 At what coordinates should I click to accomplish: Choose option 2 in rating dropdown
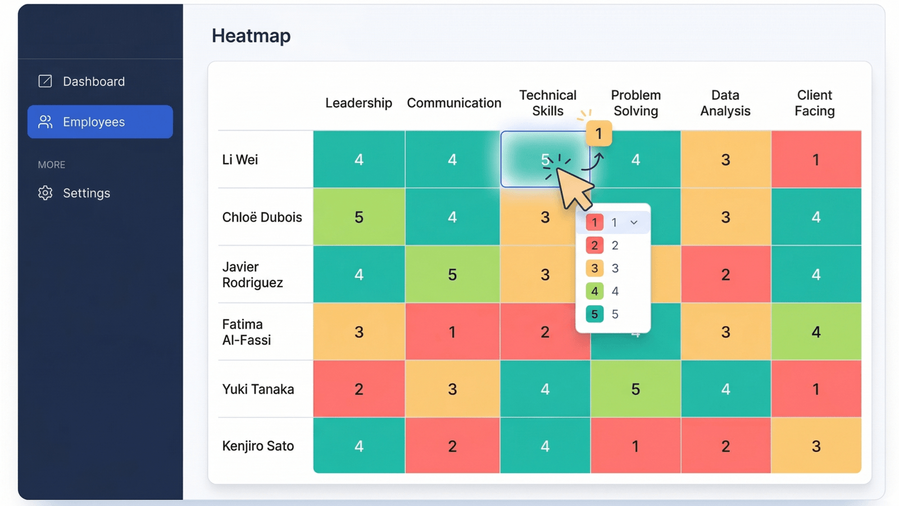613,245
